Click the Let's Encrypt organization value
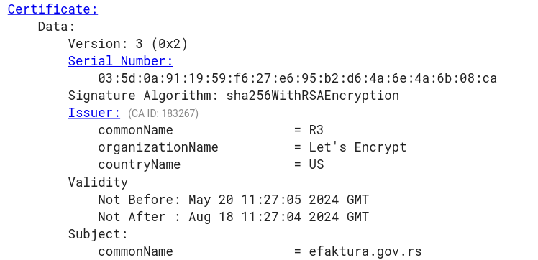This screenshot has width=538, height=260. click(x=357, y=147)
